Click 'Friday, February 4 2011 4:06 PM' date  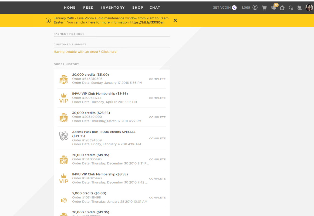[116, 144]
